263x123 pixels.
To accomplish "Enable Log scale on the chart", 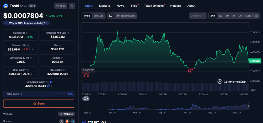I will point(248,16).
